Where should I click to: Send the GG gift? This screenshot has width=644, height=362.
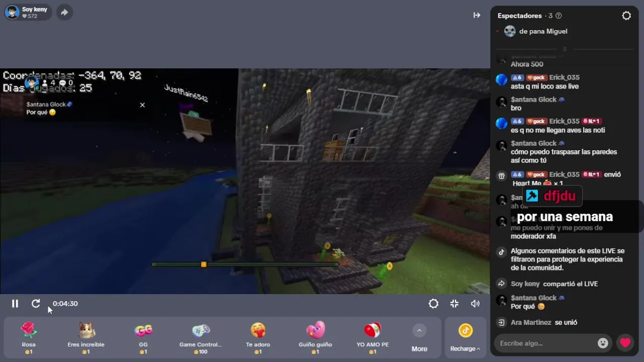pos(143,338)
